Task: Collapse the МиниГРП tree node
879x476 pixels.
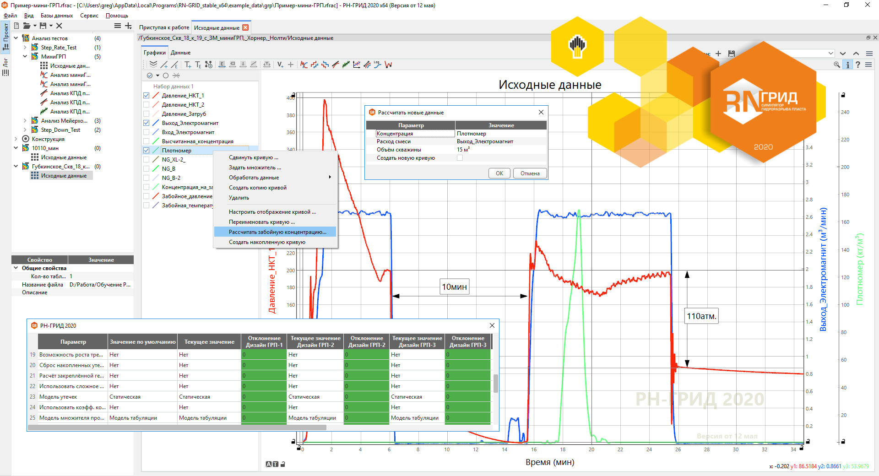Action: [x=25, y=56]
